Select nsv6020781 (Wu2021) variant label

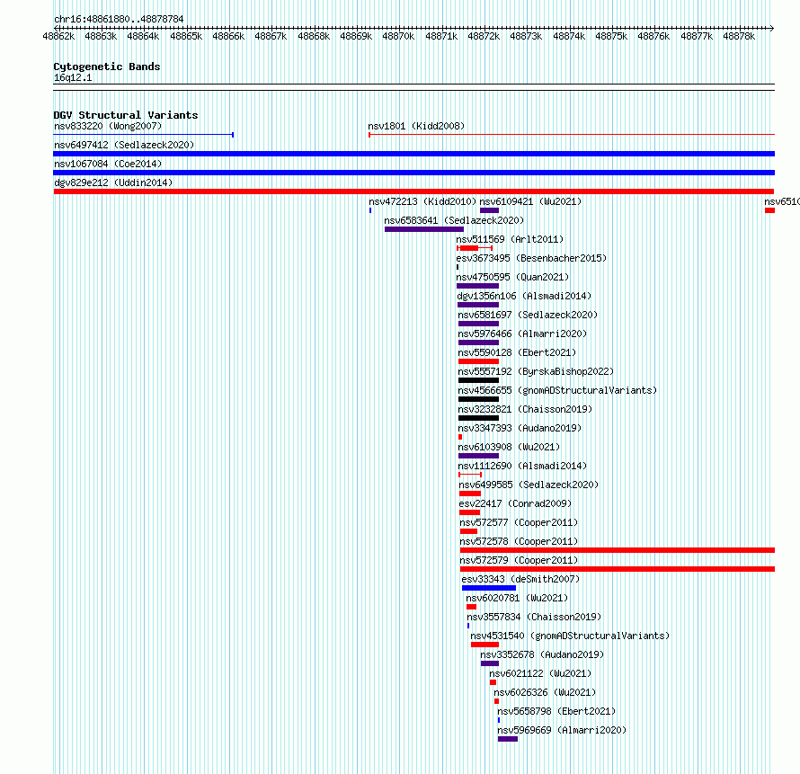[x=517, y=598]
